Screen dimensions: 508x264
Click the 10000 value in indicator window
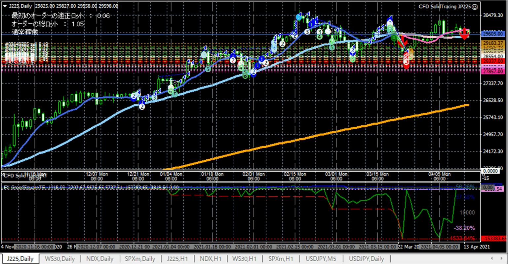pyautogui.click(x=467, y=213)
